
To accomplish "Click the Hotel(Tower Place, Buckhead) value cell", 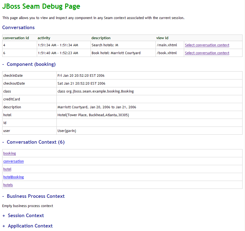I will click(93, 115).
